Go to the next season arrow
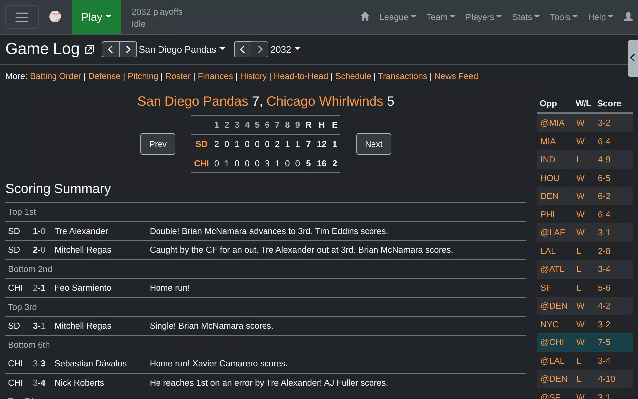 click(260, 49)
